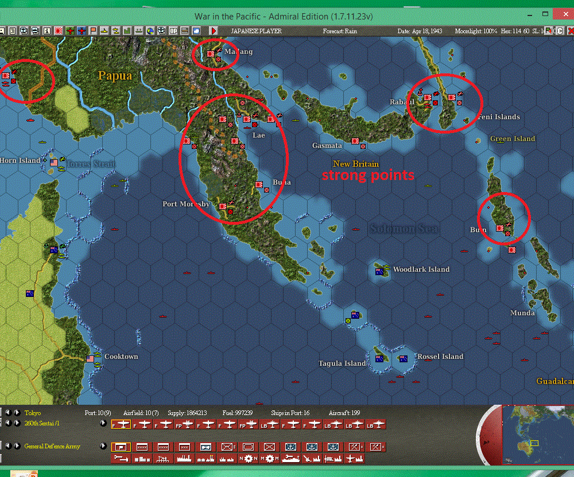The width and height of the screenshot is (574, 477).
Task: Click the 'Airfield: 10(7)' text
Action: [141, 413]
